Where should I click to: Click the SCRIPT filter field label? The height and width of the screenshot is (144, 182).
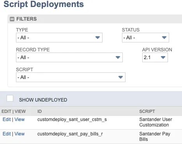point(25,70)
